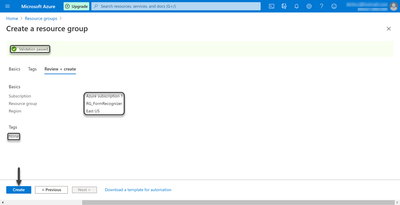Select the 'East US' region value
Image resolution: width=400 pixels, height=205 pixels.
click(93, 111)
